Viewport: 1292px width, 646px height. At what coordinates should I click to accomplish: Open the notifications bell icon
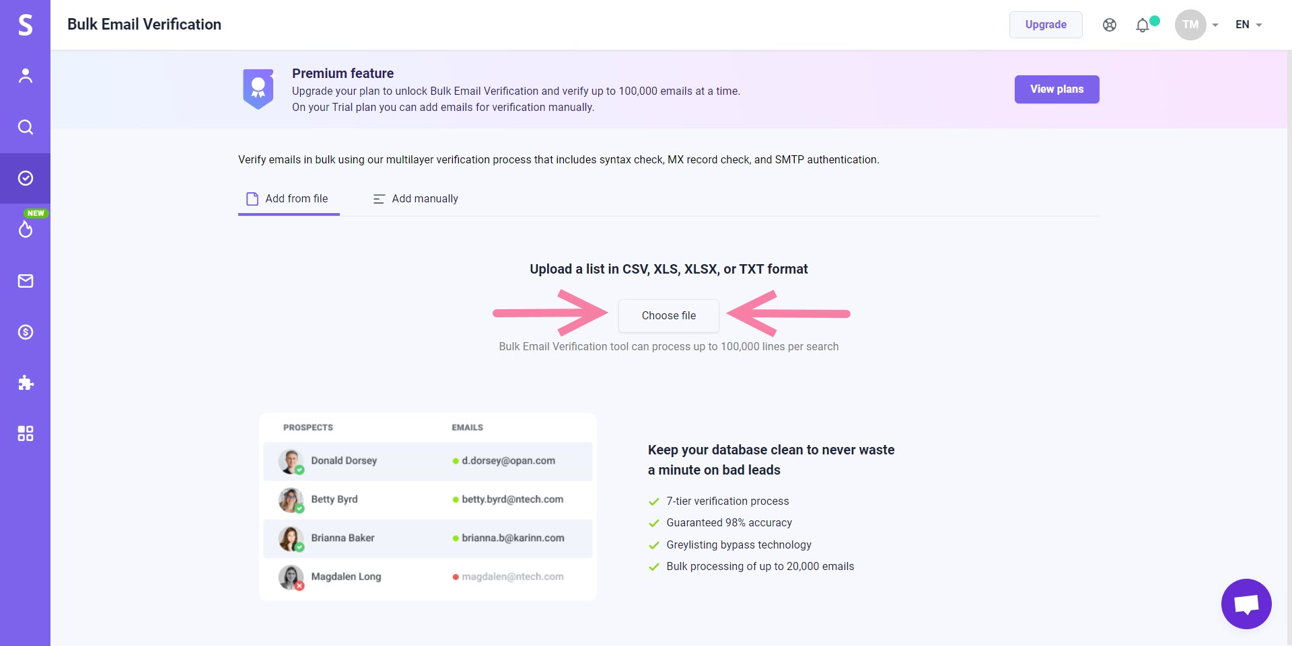point(1143,26)
